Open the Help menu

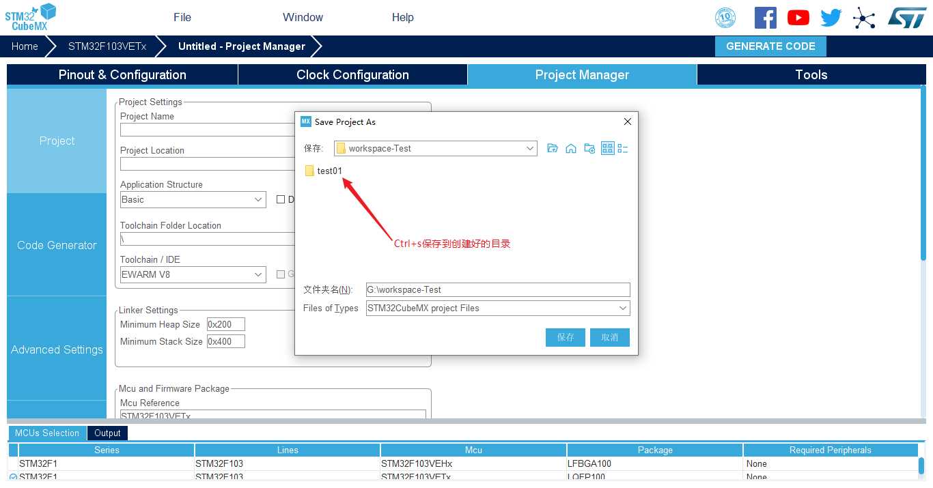pyautogui.click(x=402, y=18)
